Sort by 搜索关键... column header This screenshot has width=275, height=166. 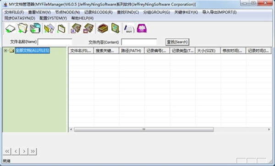(106, 51)
